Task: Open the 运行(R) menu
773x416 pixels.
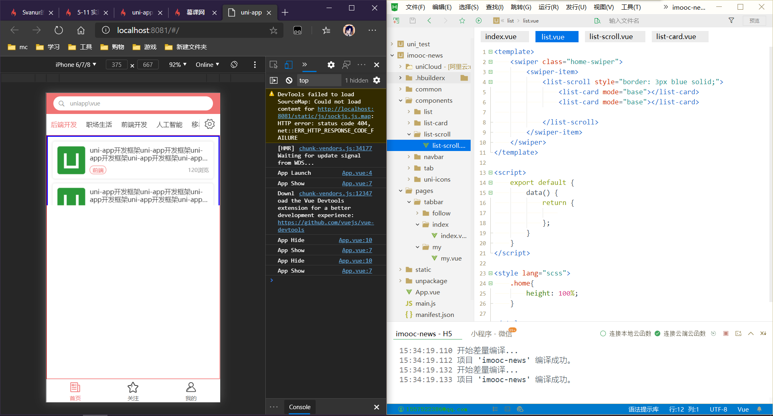Action: point(548,7)
